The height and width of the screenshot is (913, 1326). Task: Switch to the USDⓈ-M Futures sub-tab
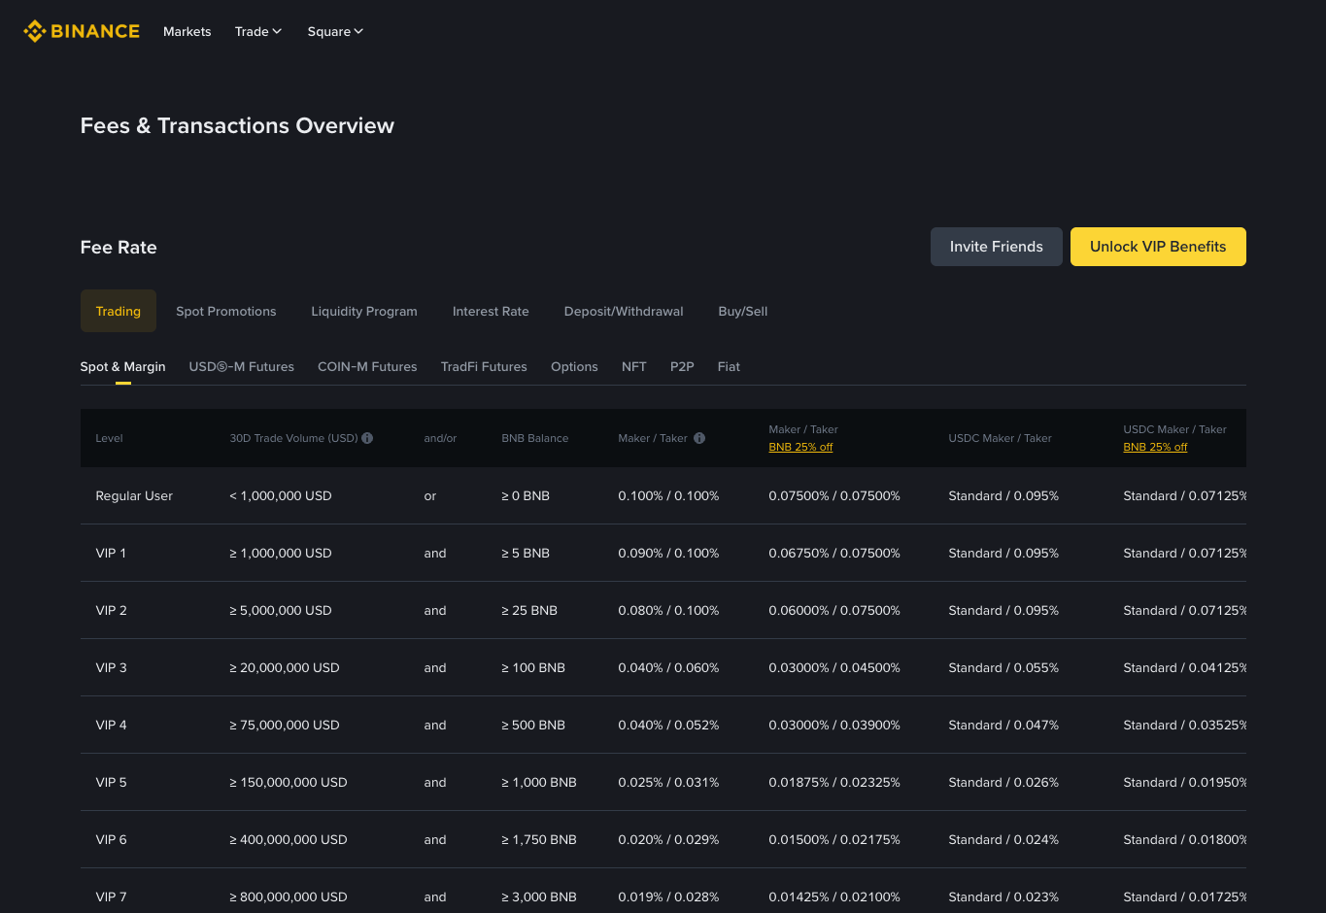(242, 367)
